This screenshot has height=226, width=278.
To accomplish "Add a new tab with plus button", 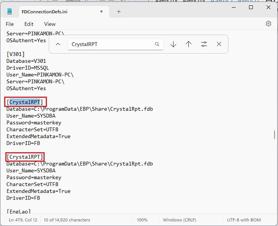I will click(119, 11).
